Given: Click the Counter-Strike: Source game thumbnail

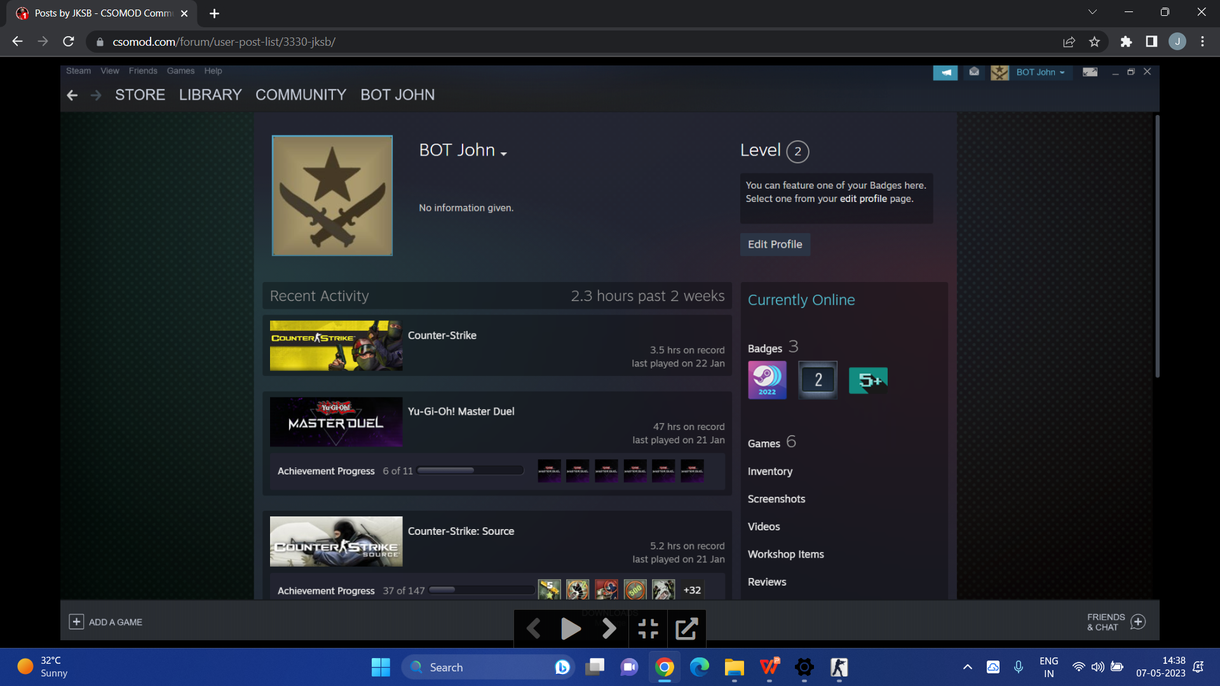Looking at the screenshot, I should tap(335, 541).
